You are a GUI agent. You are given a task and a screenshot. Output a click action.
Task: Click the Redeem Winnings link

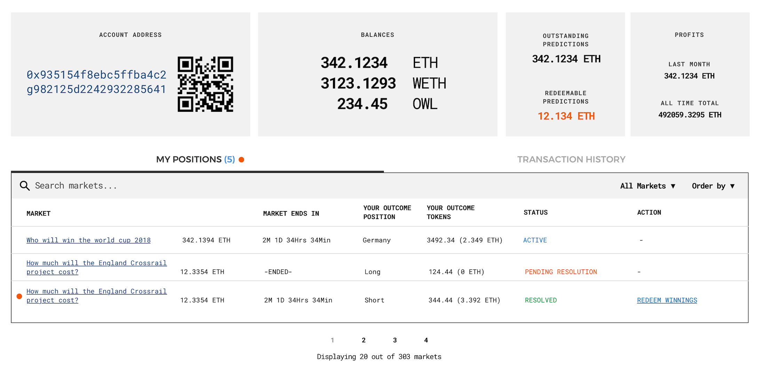point(667,300)
